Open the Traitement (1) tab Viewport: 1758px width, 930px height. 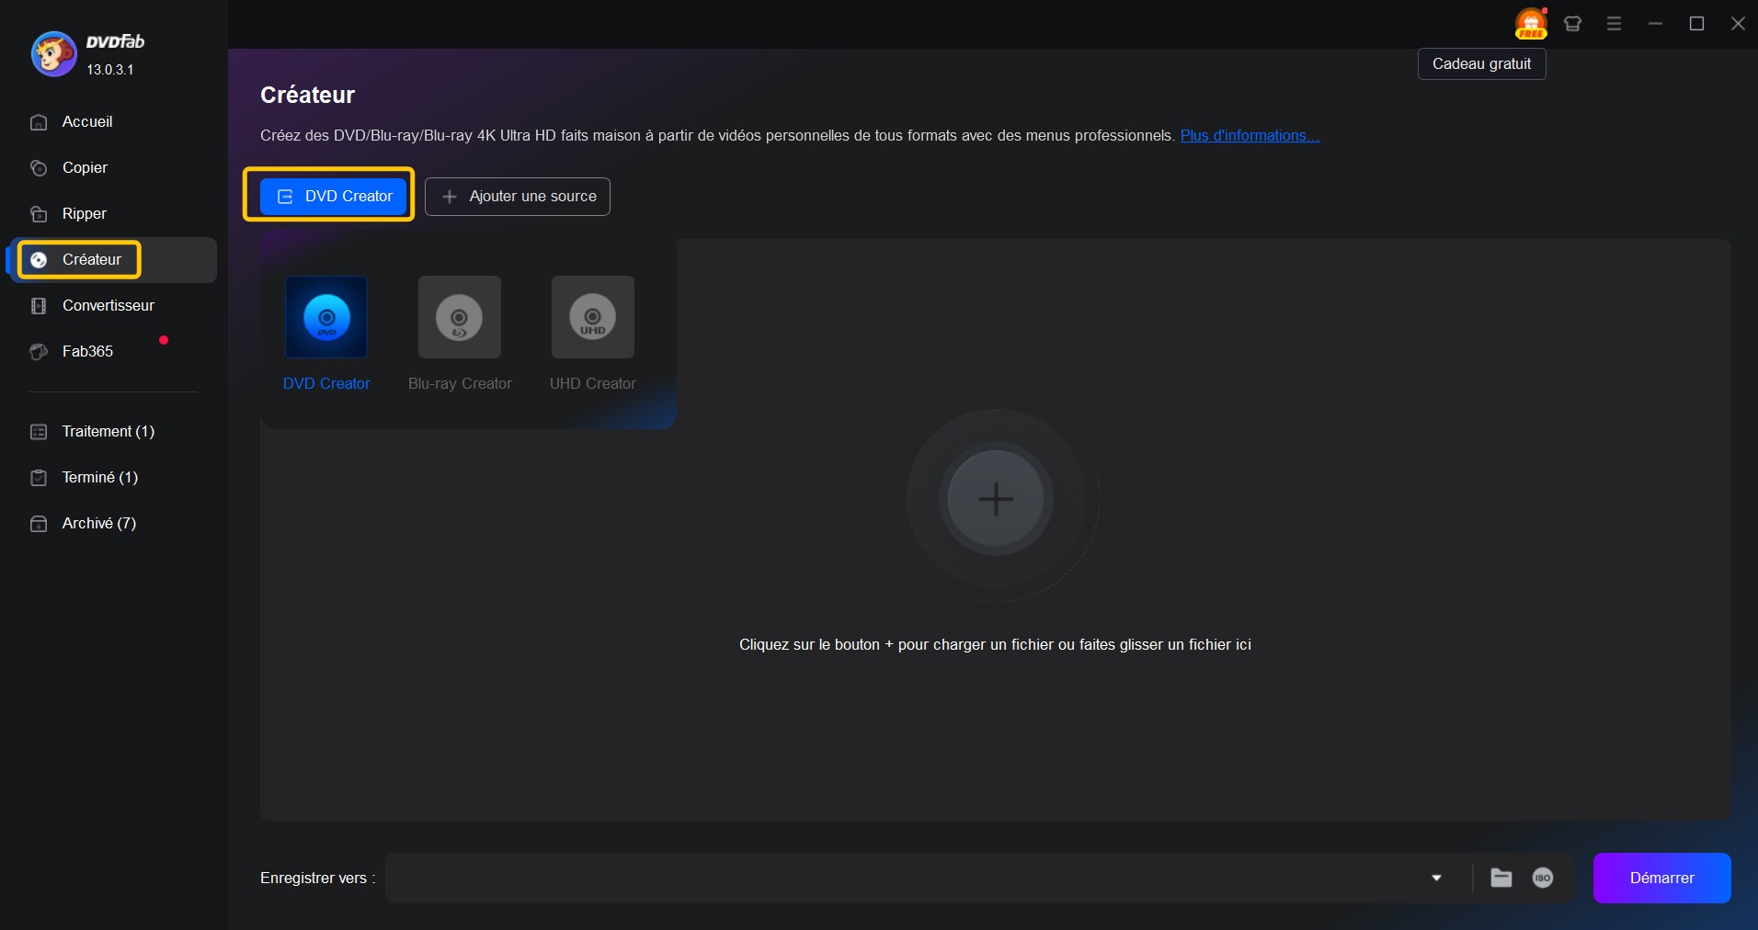[107, 432]
